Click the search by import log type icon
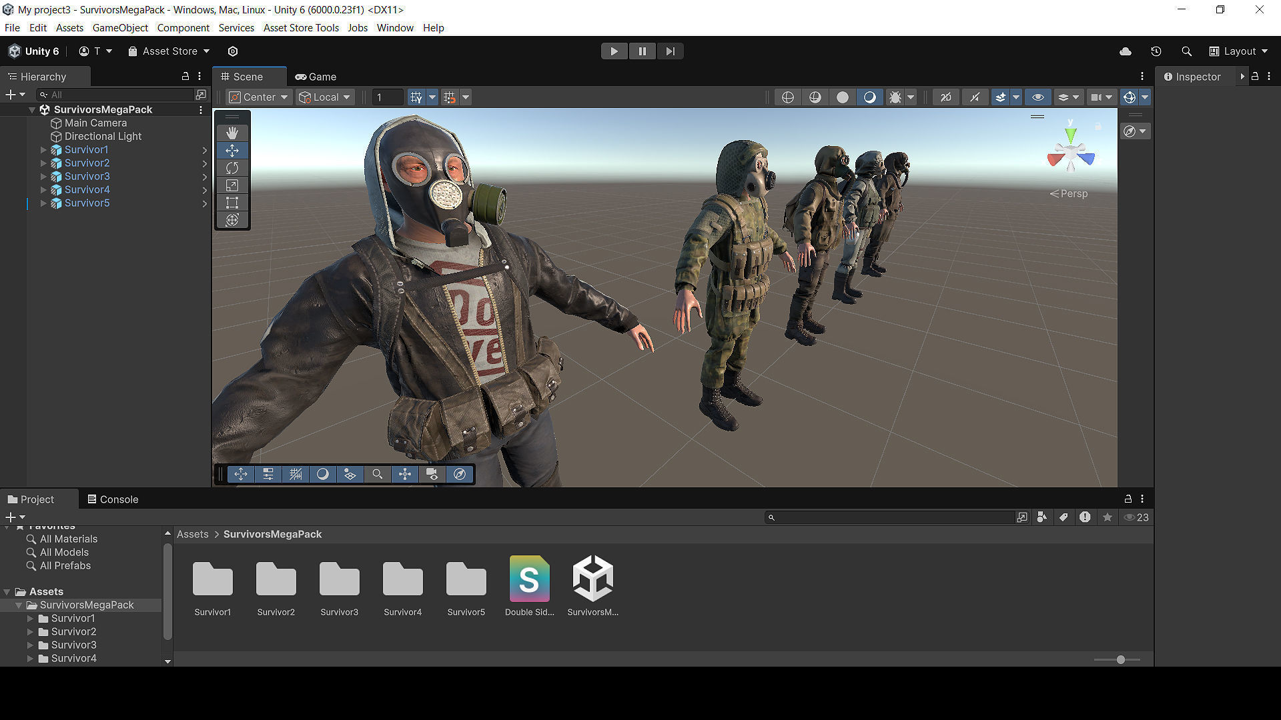This screenshot has width=1281, height=720. (1086, 517)
